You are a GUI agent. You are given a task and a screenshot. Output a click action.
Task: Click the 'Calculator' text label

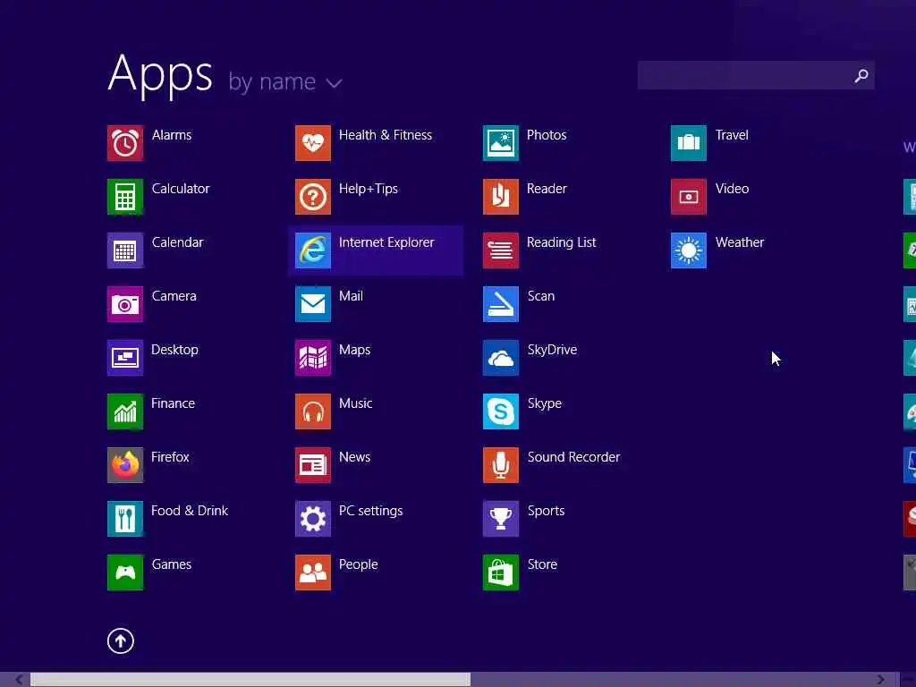coord(181,189)
